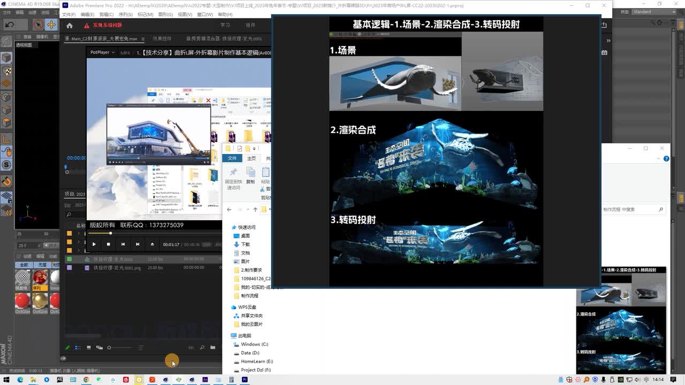Open 下载 in Explorer navigation pane
The width and height of the screenshot is (685, 385).
point(245,244)
